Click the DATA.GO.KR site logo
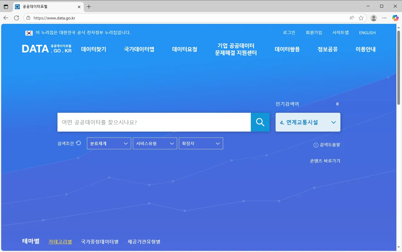This screenshot has height=252, width=402. pos(47,49)
